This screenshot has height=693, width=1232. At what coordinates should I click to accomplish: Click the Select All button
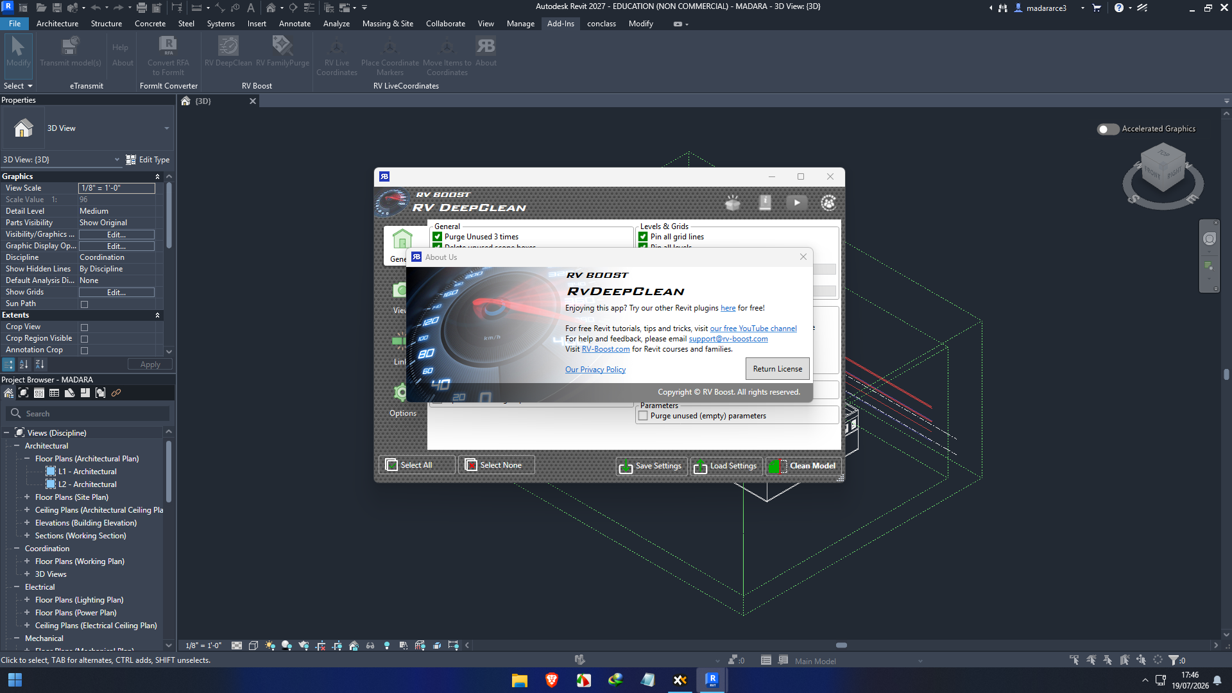(416, 465)
